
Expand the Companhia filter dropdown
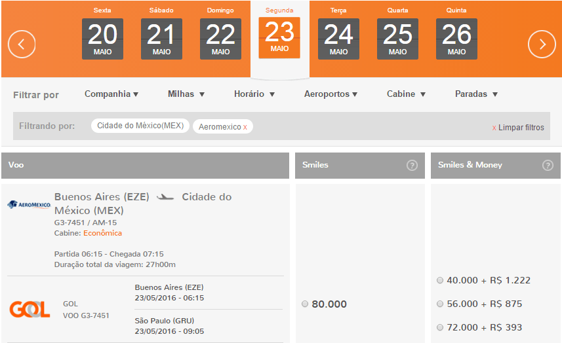[x=111, y=94]
